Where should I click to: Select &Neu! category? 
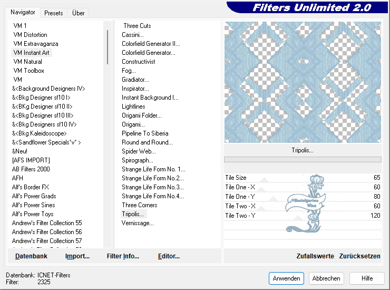coord(19,151)
